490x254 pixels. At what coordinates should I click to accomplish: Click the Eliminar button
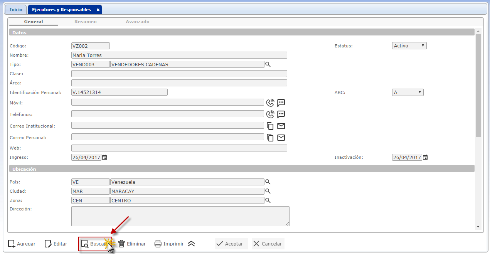tap(132, 244)
